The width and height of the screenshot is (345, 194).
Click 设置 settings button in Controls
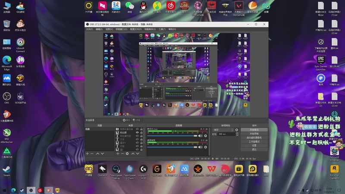[x=254, y=146]
